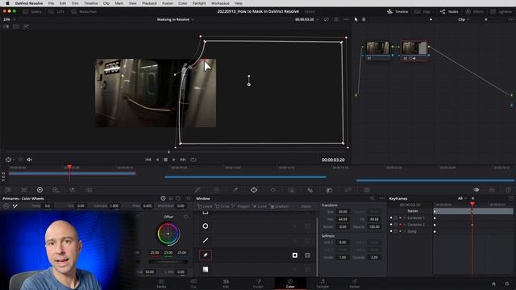Expand the Corrector 2 keyframe track
The width and height of the screenshot is (516, 290).
[405, 225]
